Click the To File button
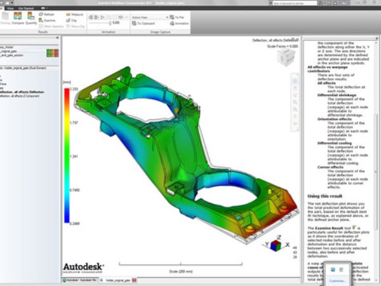This screenshot has height=286, width=381. click(x=180, y=17)
